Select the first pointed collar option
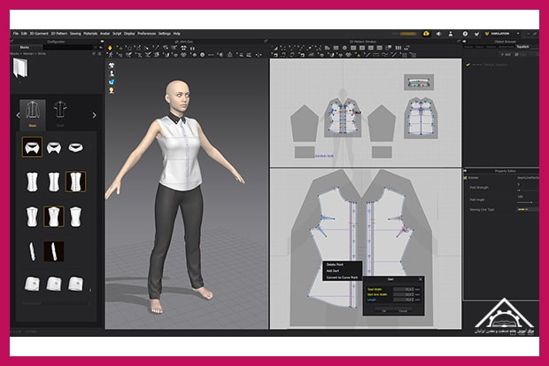 coord(32,147)
